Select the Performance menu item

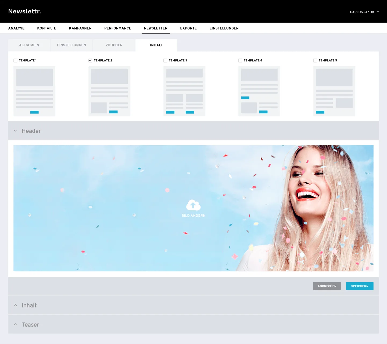[x=118, y=28]
